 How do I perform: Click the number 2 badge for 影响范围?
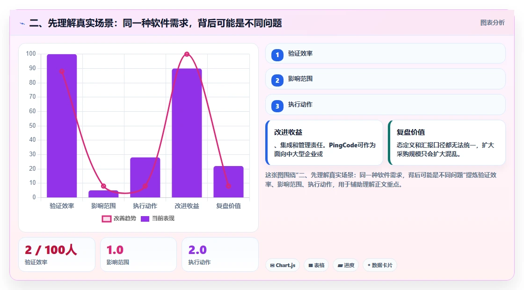click(x=277, y=80)
